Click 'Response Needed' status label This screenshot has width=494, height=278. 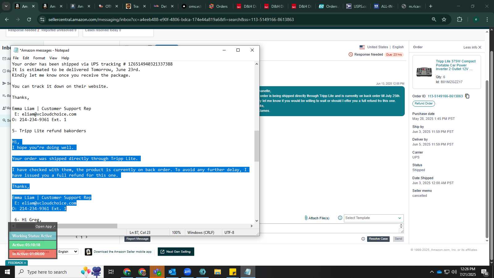[369, 54]
